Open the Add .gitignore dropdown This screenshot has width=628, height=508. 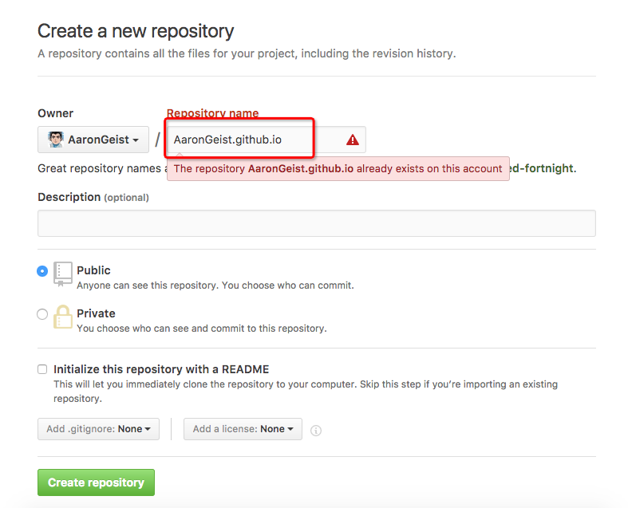[98, 429]
